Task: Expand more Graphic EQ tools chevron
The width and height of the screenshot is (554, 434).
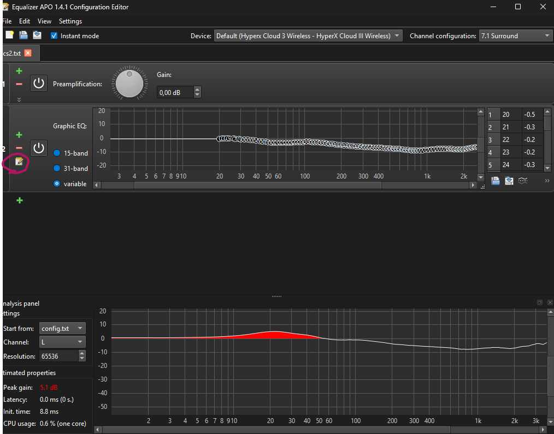Action: (547, 181)
